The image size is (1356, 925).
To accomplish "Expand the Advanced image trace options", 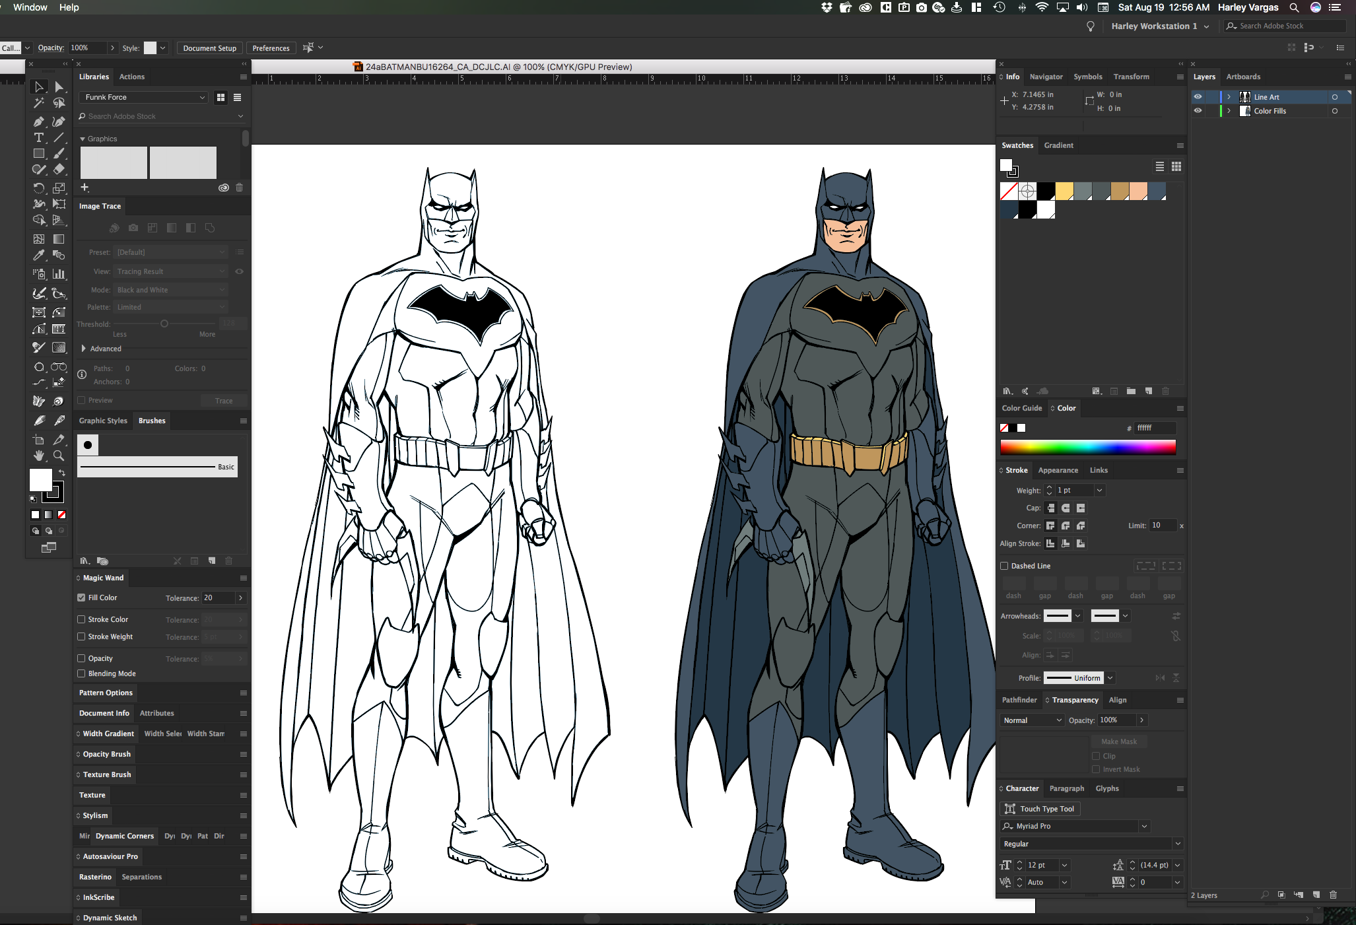I will pyautogui.click(x=84, y=349).
